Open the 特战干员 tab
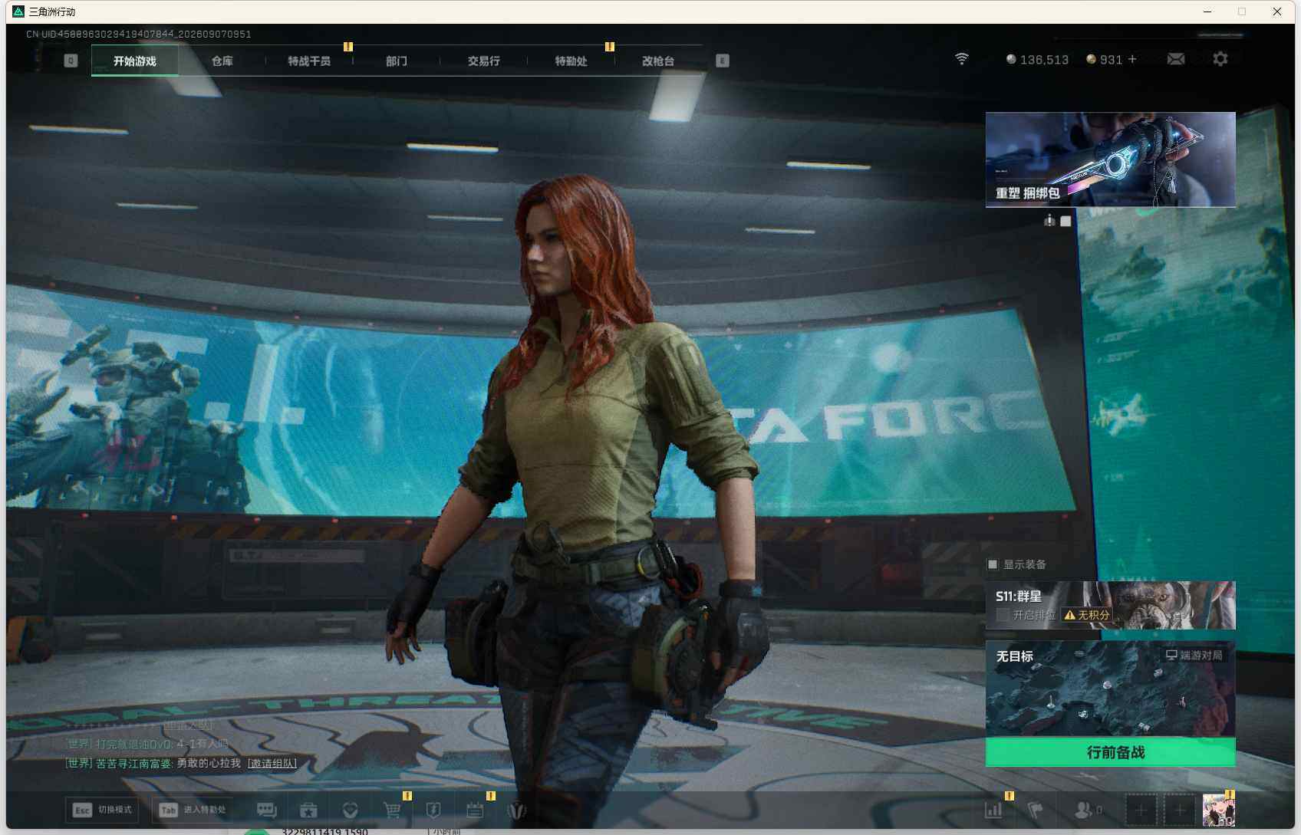Screen dimensions: 1301x835 point(309,61)
